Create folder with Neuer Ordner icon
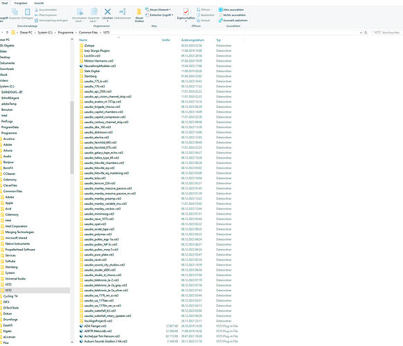This screenshot has height=346, width=403. tap(139, 12)
